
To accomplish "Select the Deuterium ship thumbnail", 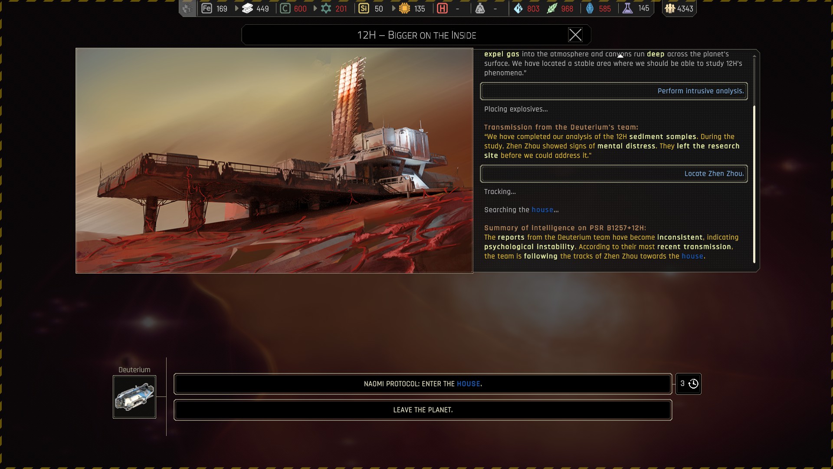I will click(x=134, y=397).
